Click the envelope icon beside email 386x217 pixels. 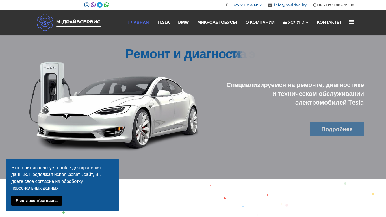tap(270, 5)
